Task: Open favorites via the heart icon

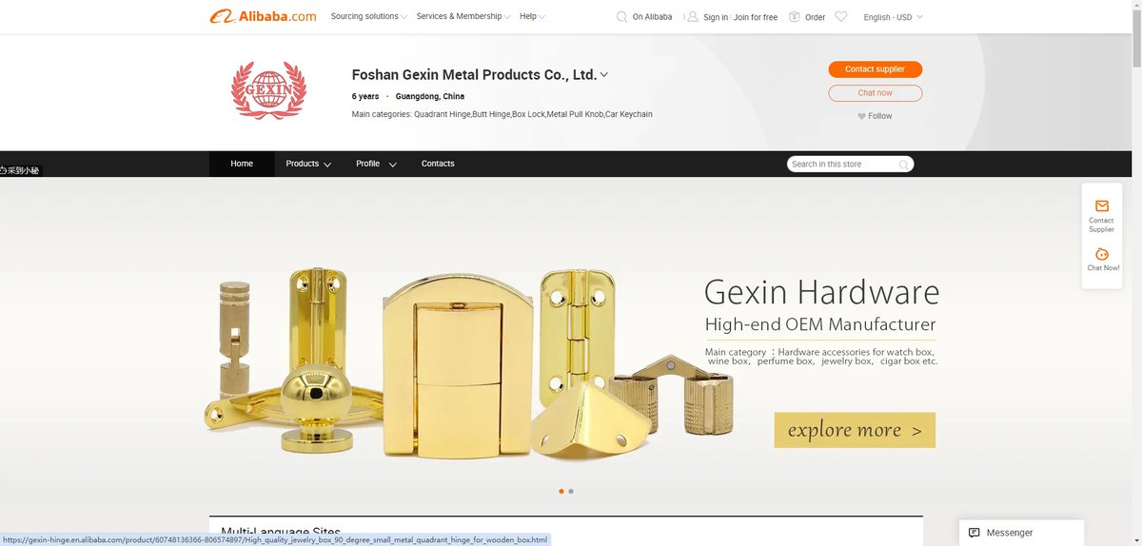Action: (x=840, y=16)
